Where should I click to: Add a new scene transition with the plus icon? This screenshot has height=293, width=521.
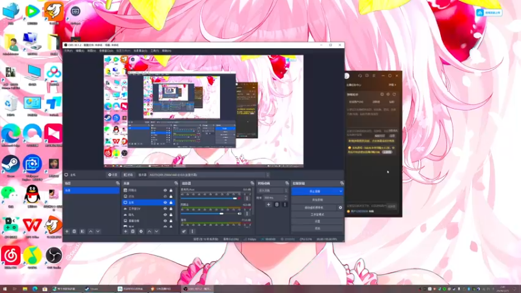pos(268,204)
